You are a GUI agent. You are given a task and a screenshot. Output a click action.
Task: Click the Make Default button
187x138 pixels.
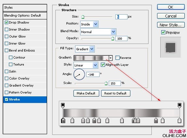tap(86, 93)
